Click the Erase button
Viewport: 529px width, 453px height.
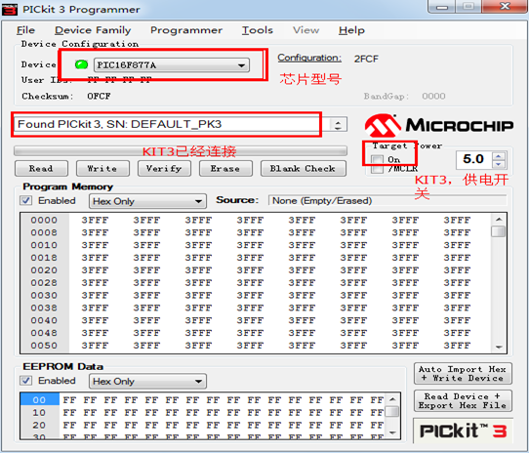(225, 169)
